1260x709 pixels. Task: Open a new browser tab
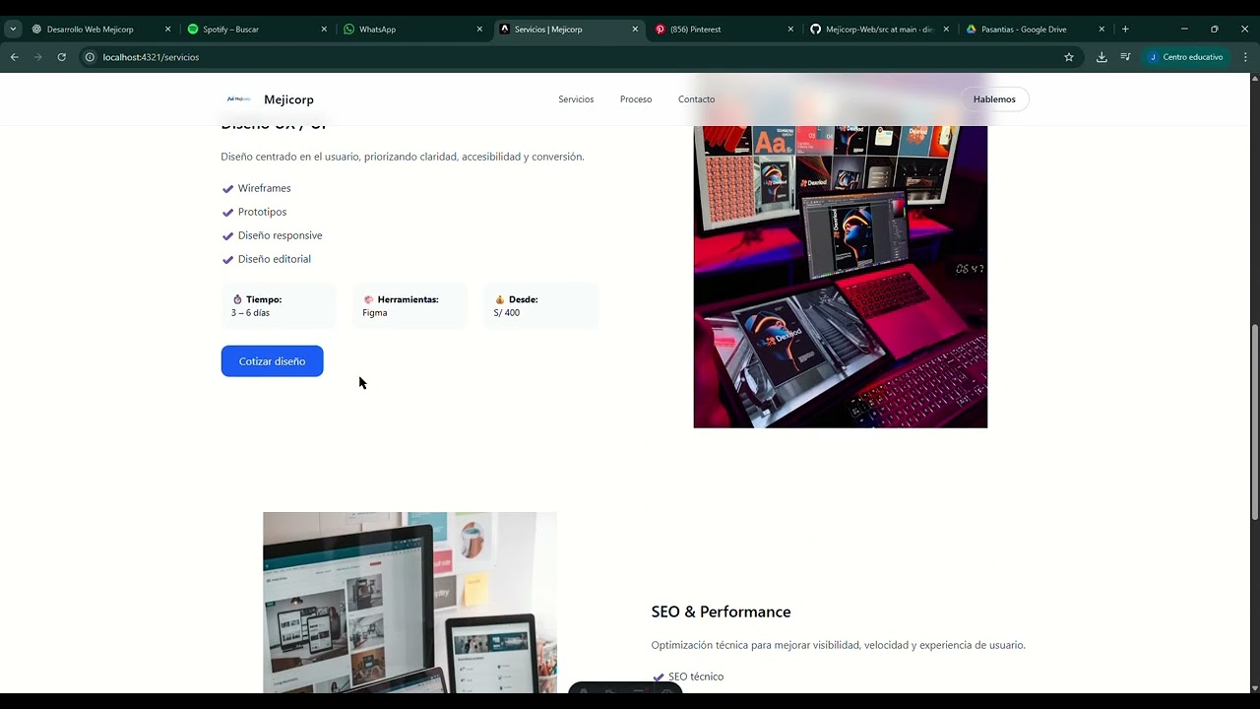click(1125, 30)
